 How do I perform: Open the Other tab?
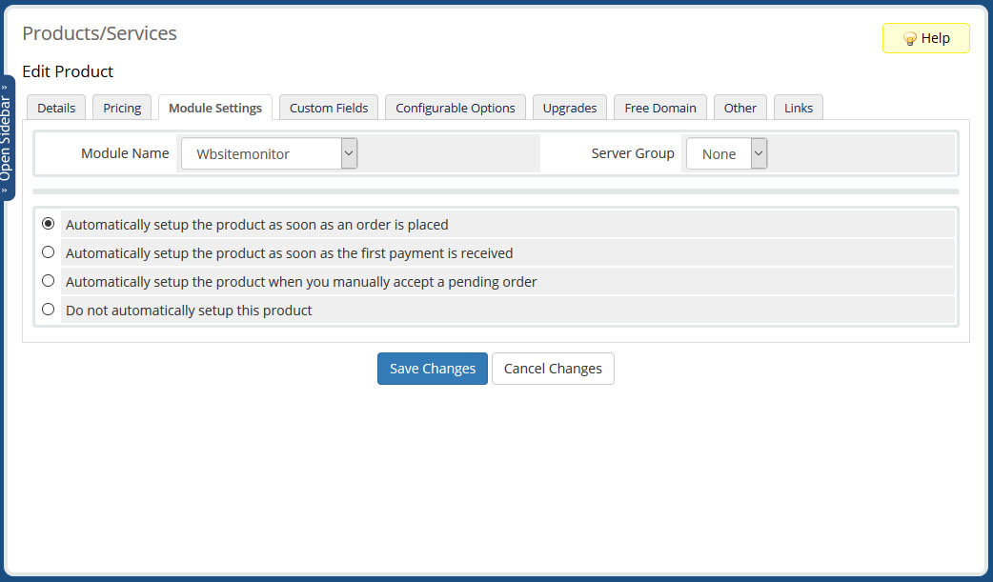coord(740,108)
